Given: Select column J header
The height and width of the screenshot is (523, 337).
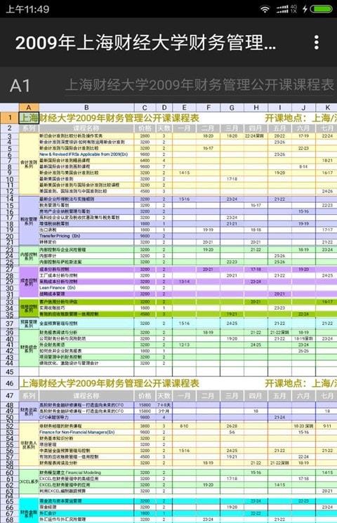Looking at the screenshot, I should click(x=303, y=107).
